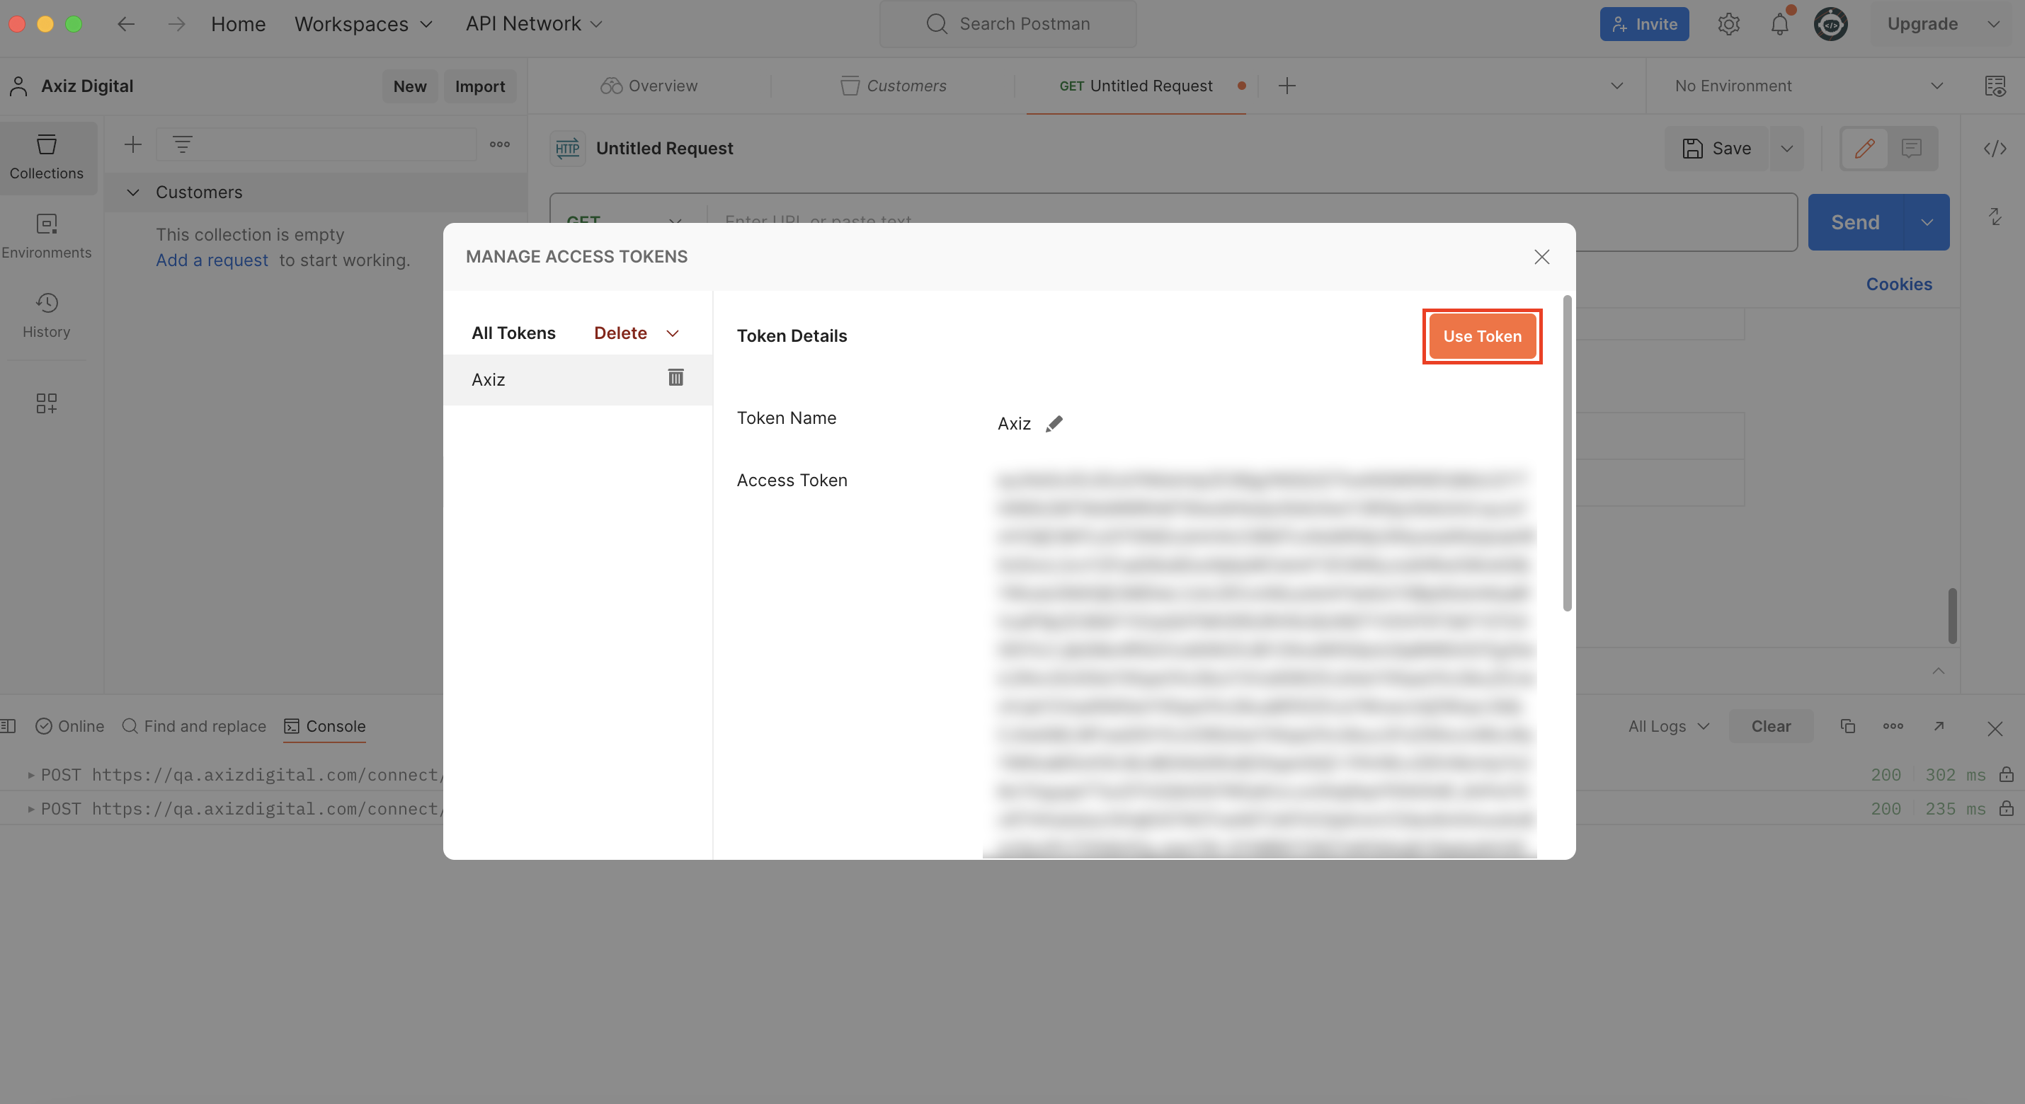This screenshot has width=2025, height=1104.
Task: Switch to the Customers tab
Action: (x=893, y=86)
